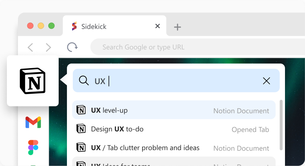Image resolution: width=305 pixels, height=166 pixels.
Task: Click into the UX search field
Action: (176, 81)
